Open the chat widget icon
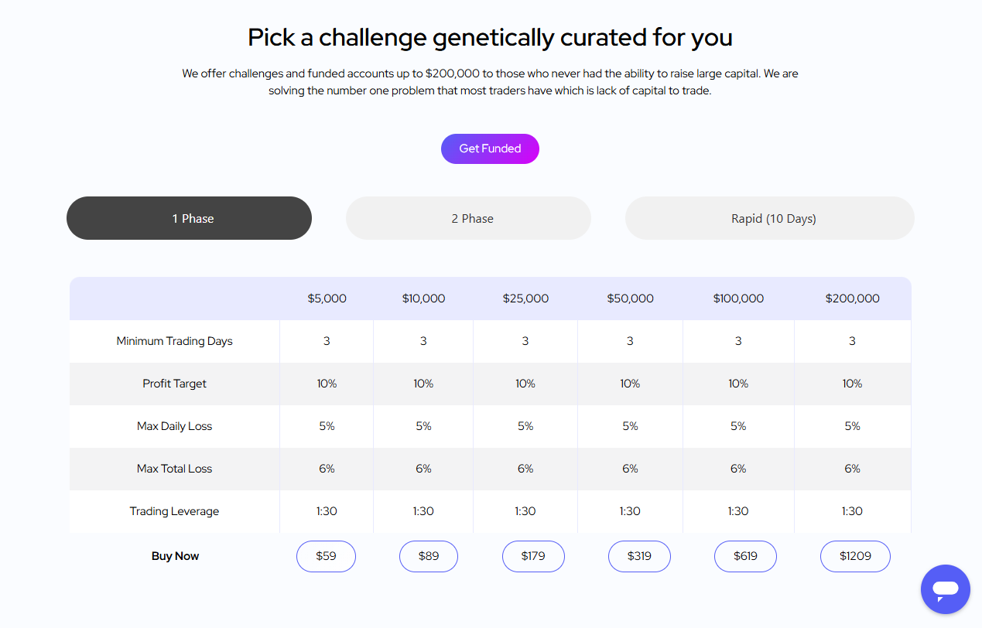This screenshot has height=628, width=982. 945,589
